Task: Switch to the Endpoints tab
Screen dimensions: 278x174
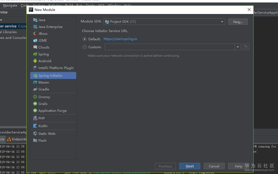Action: (17, 139)
